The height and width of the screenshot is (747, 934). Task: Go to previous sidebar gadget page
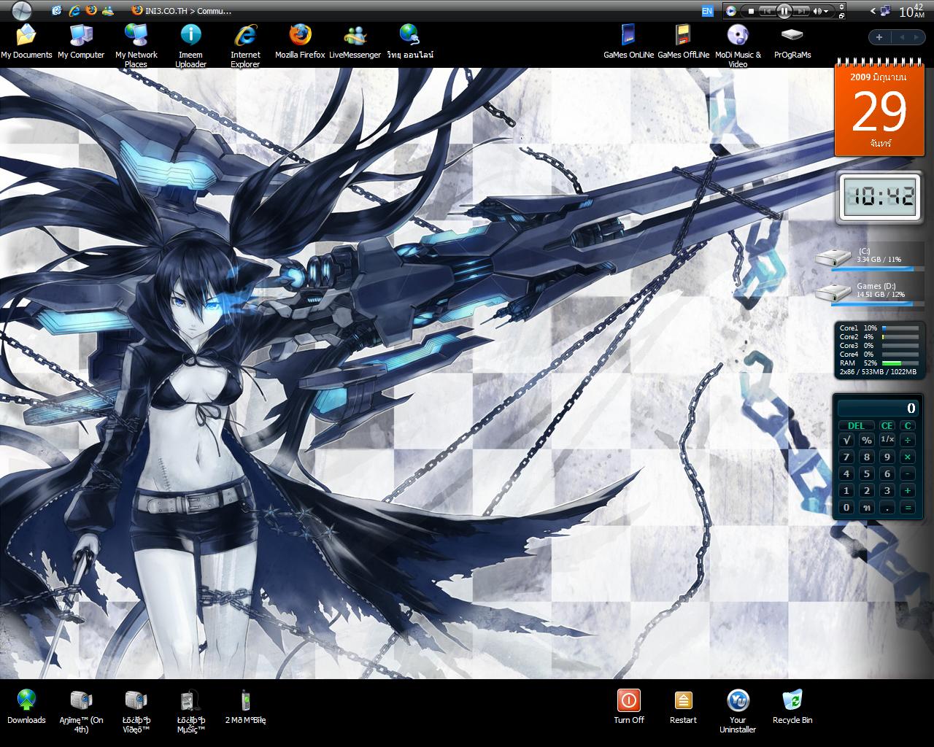(x=901, y=37)
